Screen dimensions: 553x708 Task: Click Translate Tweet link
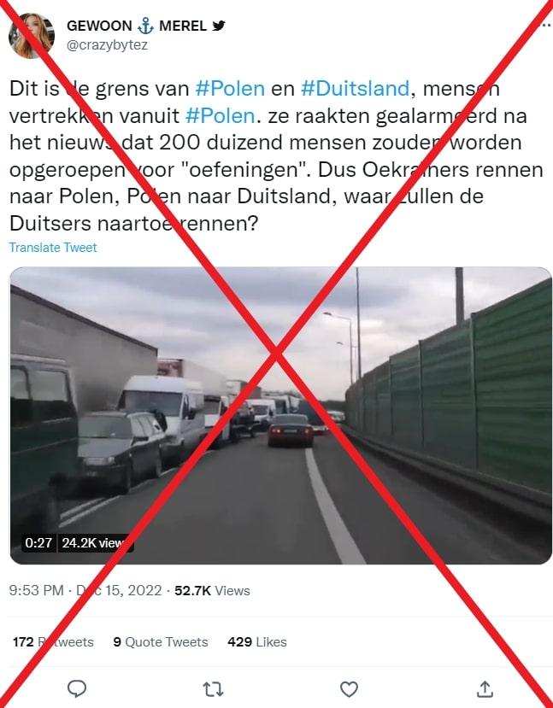pyautogui.click(x=53, y=248)
